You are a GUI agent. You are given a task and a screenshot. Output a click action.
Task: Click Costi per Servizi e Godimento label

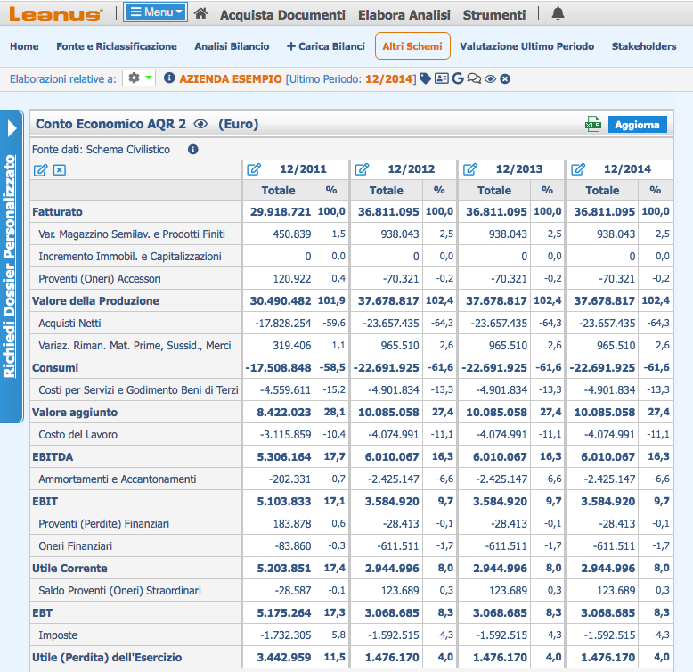tap(138, 390)
